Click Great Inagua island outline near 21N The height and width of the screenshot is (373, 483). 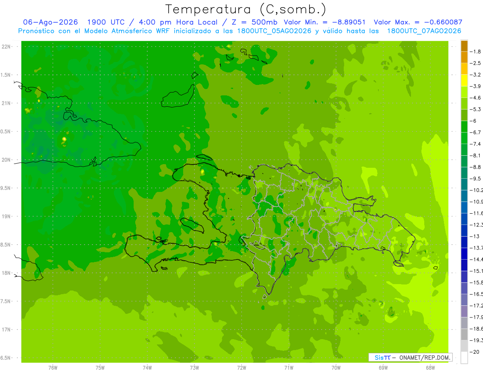coord(178,95)
